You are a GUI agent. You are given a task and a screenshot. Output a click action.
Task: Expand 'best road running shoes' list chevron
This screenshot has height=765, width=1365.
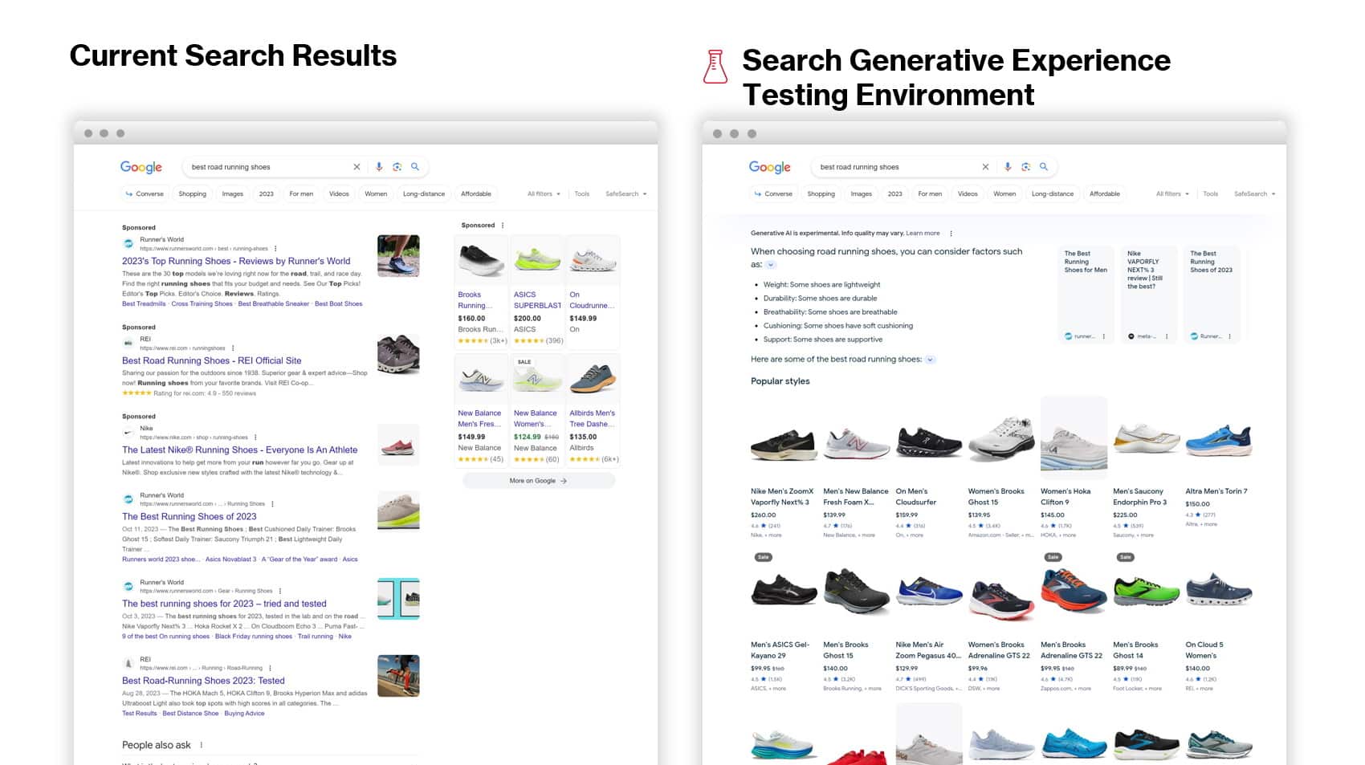[x=930, y=359]
